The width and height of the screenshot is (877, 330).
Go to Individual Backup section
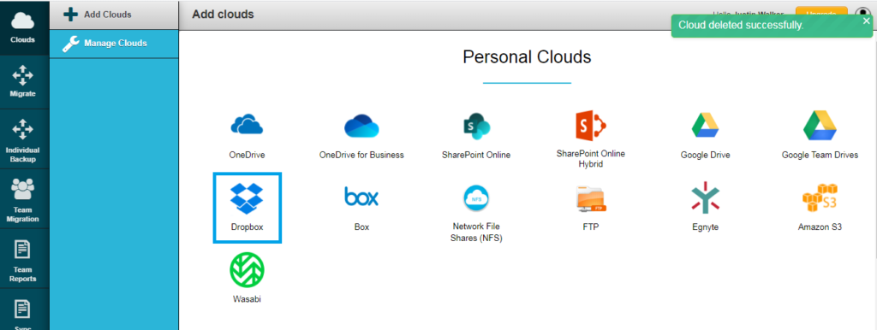(22, 139)
